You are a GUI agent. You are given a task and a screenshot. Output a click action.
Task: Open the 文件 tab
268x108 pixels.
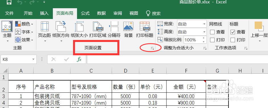[x=9, y=13]
